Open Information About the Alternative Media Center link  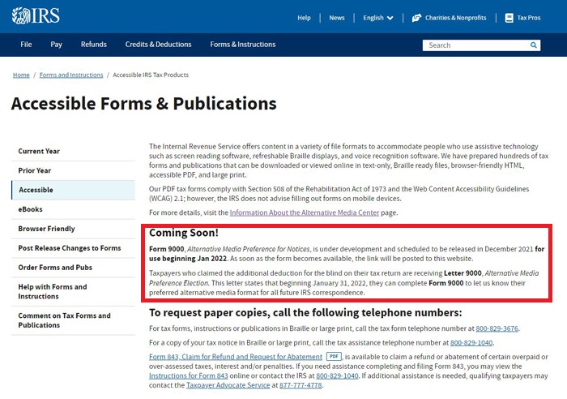305,212
